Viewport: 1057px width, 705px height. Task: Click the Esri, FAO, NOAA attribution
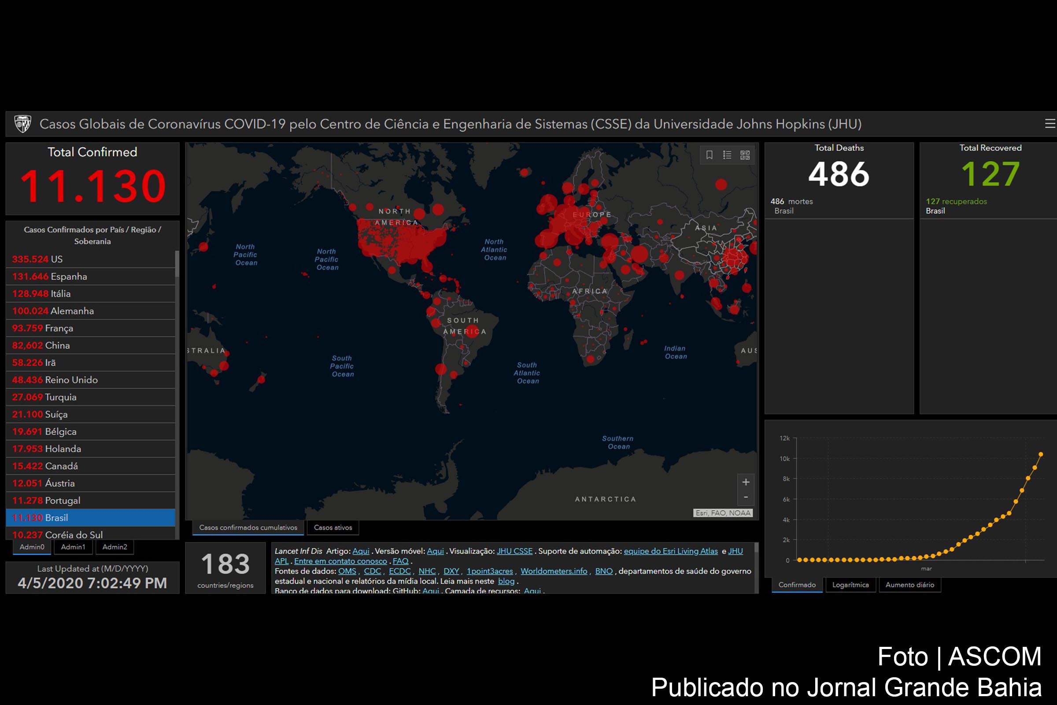(x=723, y=513)
